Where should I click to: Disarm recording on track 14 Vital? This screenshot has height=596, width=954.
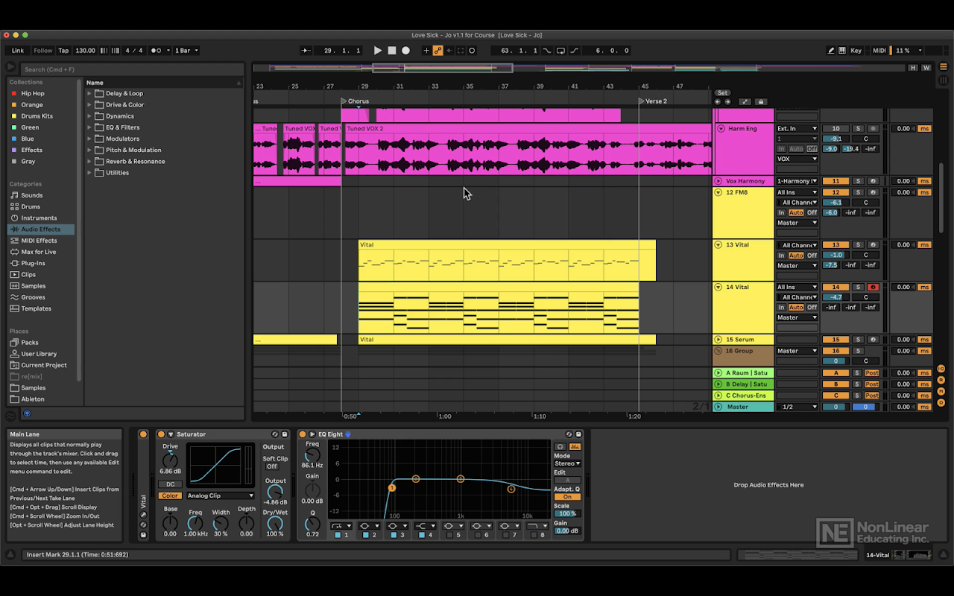pyautogui.click(x=872, y=287)
